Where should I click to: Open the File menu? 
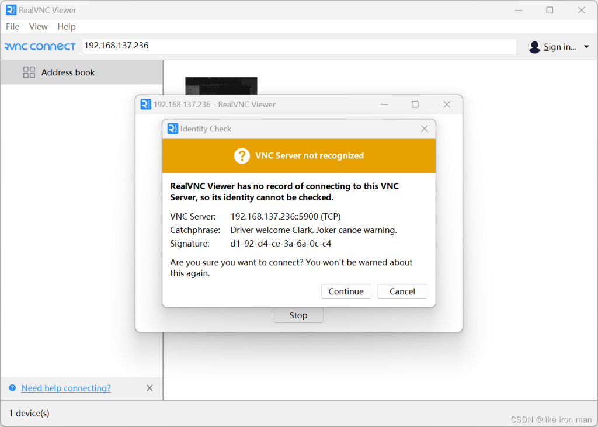[12, 26]
